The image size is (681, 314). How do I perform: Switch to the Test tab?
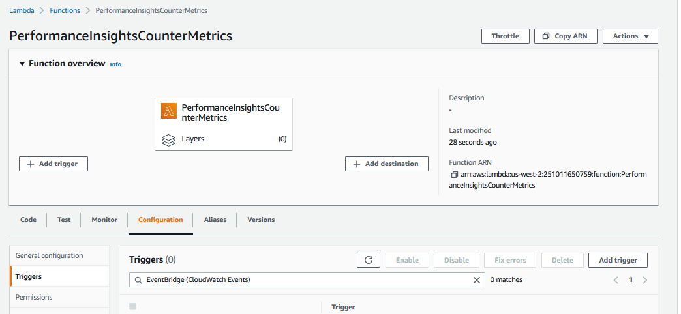tap(64, 220)
